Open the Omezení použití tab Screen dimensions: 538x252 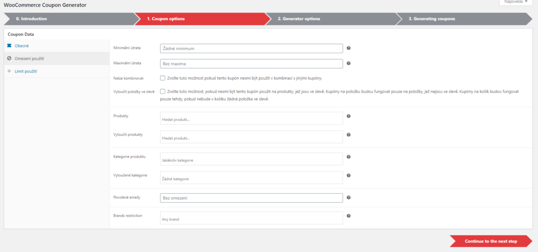[x=57, y=59]
